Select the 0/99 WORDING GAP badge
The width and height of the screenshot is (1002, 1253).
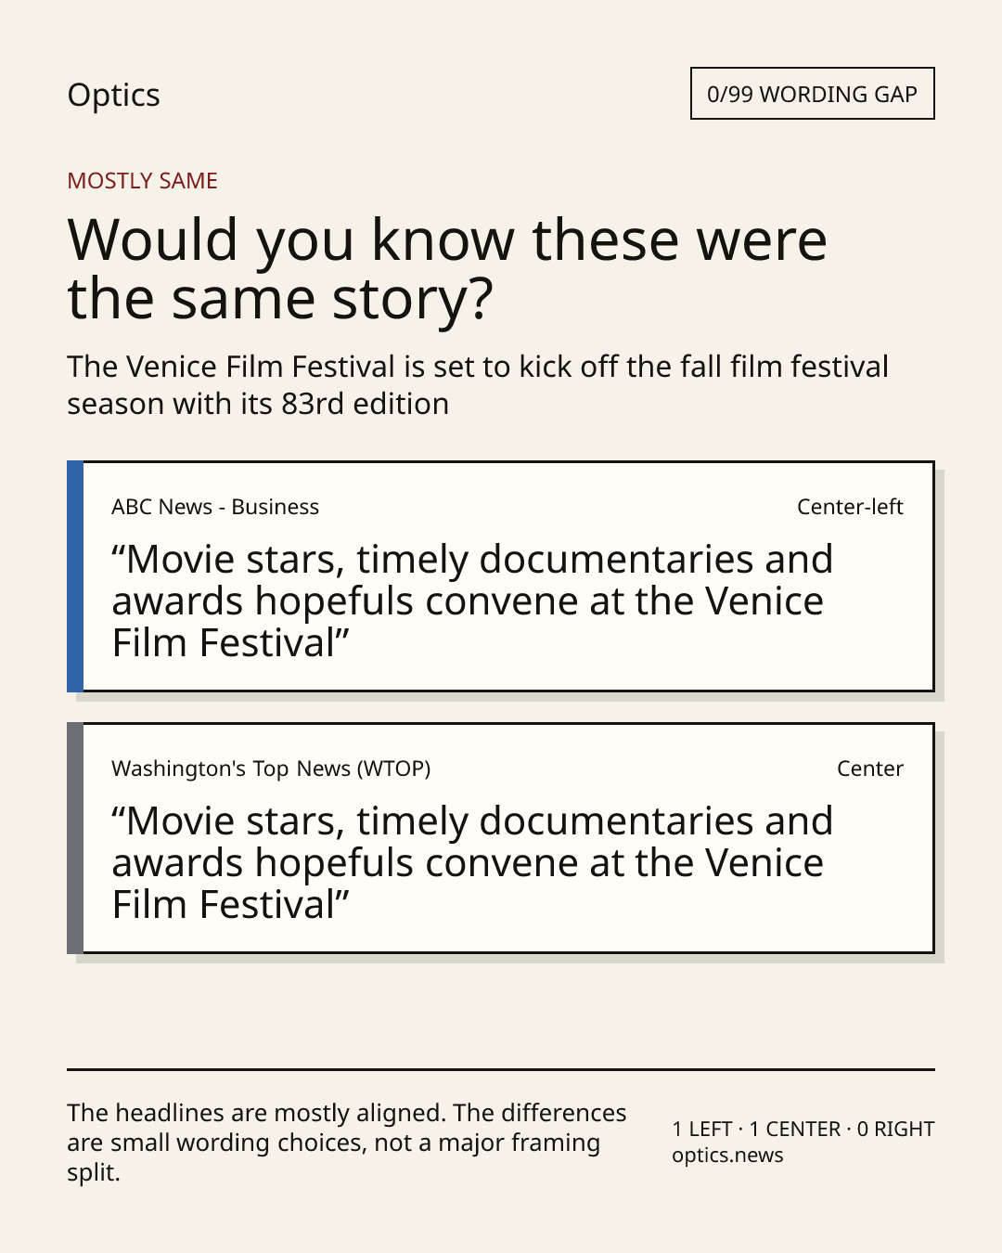click(x=812, y=94)
